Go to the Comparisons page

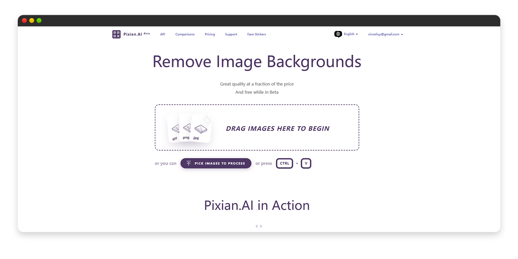point(185,34)
